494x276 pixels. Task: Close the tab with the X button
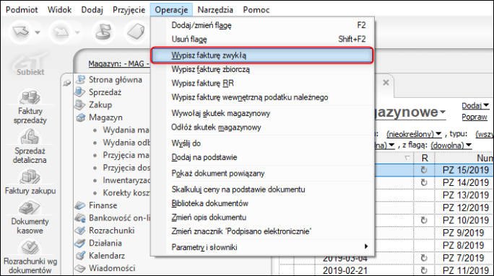pos(386,83)
